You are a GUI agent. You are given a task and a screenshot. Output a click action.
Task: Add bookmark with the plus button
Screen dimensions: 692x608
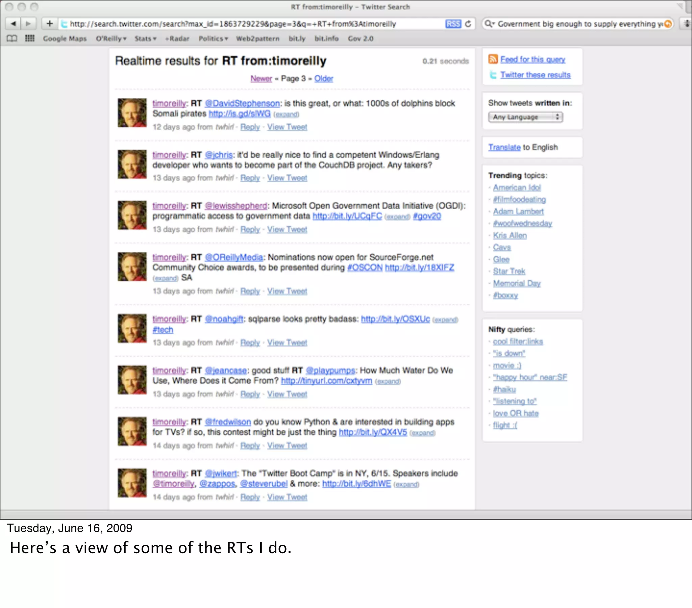click(x=49, y=24)
